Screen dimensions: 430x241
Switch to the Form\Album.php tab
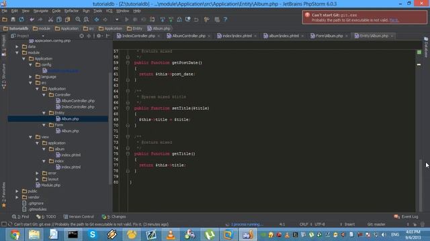click(x=329, y=35)
